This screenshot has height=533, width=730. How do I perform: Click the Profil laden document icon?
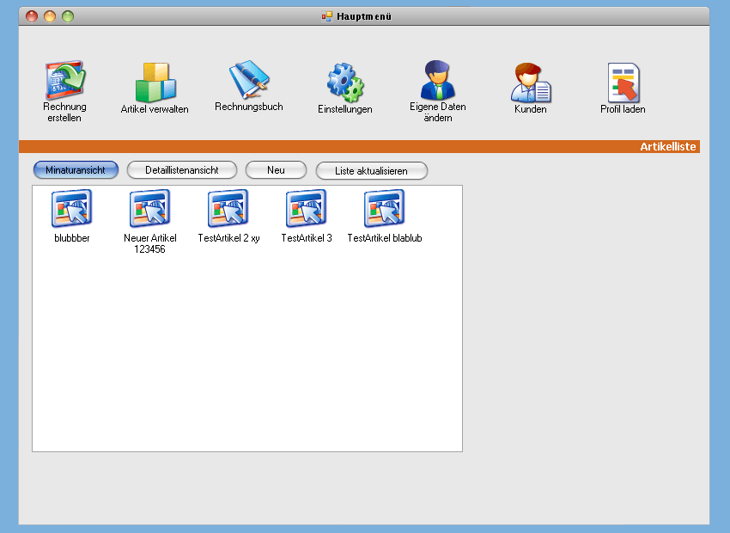tap(624, 83)
